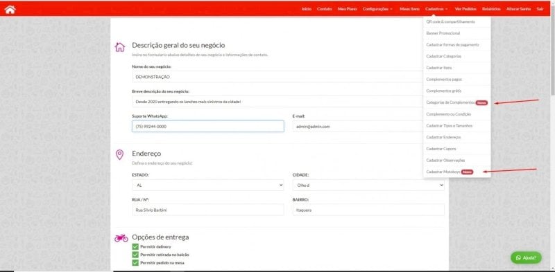Click the white home logo icon
555x272 pixels.
click(x=10, y=9)
